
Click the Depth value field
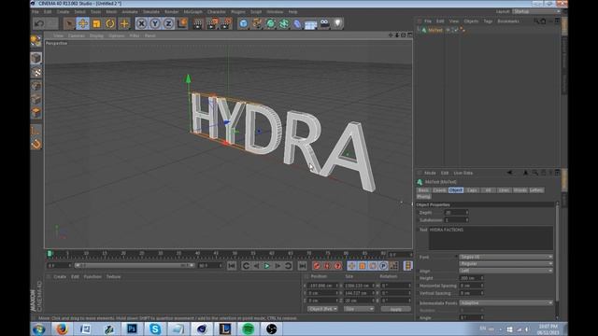coord(456,213)
